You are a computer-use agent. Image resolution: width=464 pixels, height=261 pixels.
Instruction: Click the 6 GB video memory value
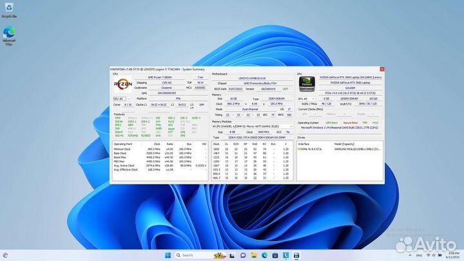(x=326, y=99)
